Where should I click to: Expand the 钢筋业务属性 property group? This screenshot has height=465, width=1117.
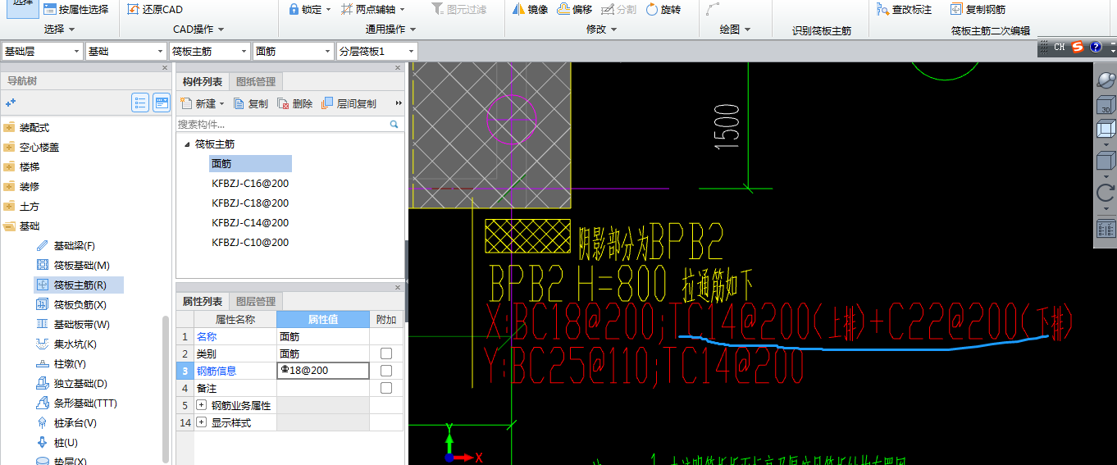(x=202, y=405)
